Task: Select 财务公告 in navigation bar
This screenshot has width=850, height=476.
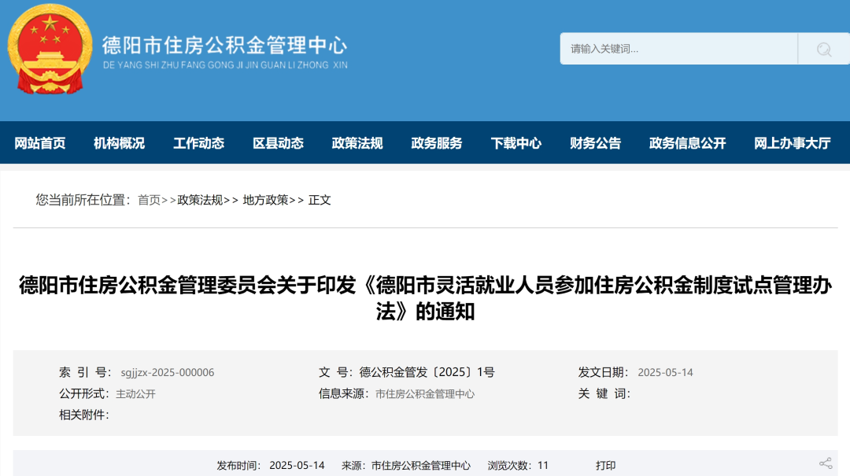Action: [595, 143]
